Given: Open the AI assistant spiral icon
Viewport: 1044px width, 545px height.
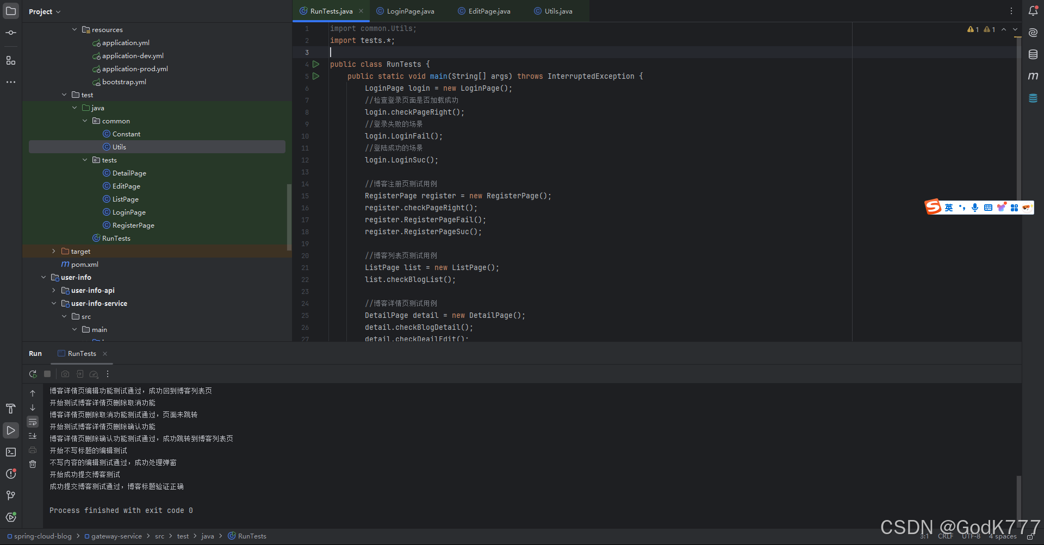Looking at the screenshot, I should point(1033,33).
